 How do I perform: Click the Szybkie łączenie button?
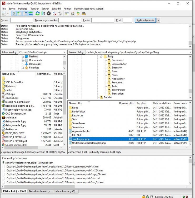pyautogui.click(x=145, y=20)
